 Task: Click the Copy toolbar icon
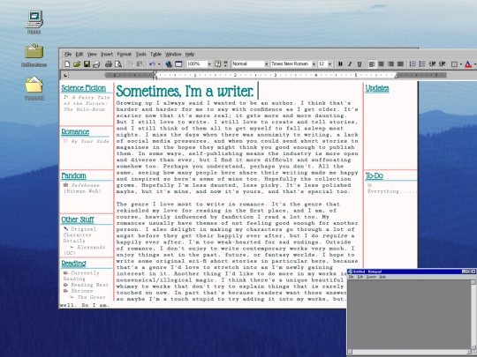[130, 64]
